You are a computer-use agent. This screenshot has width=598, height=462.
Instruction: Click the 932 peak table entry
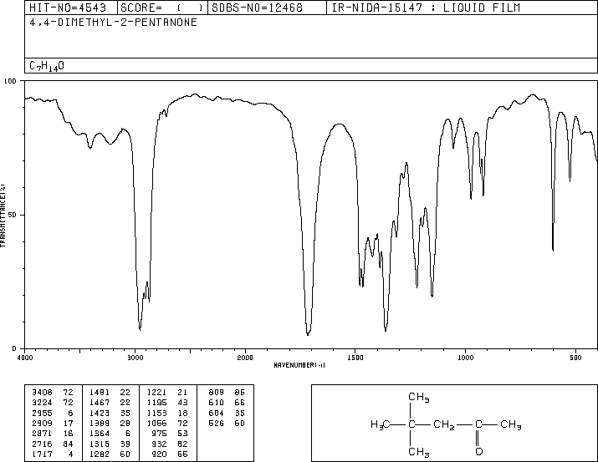pyautogui.click(x=160, y=444)
